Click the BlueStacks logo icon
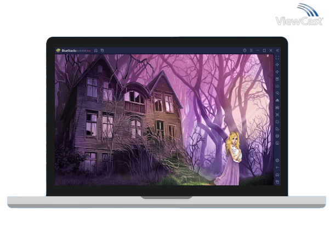The height and width of the screenshot is (227, 330). tap(58, 50)
